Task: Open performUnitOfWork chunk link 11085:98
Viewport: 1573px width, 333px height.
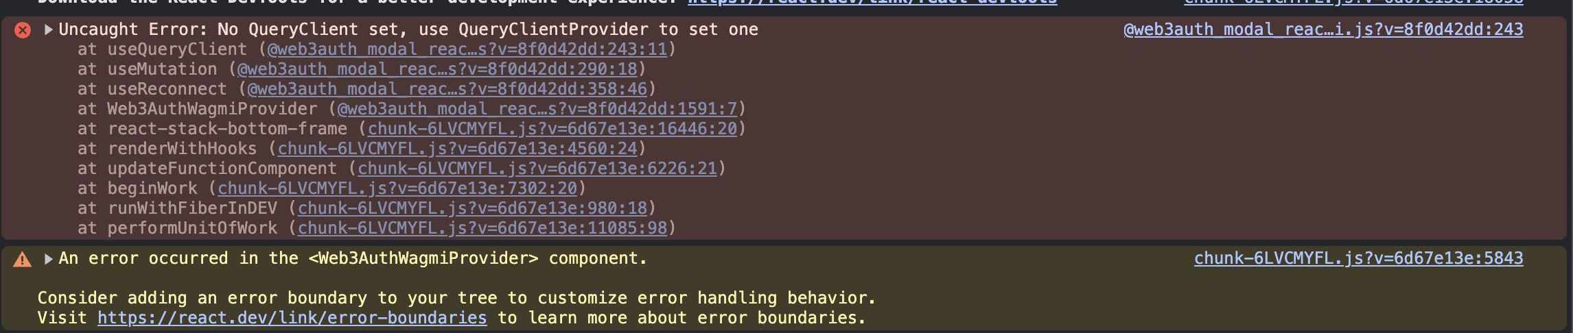Action: point(482,228)
